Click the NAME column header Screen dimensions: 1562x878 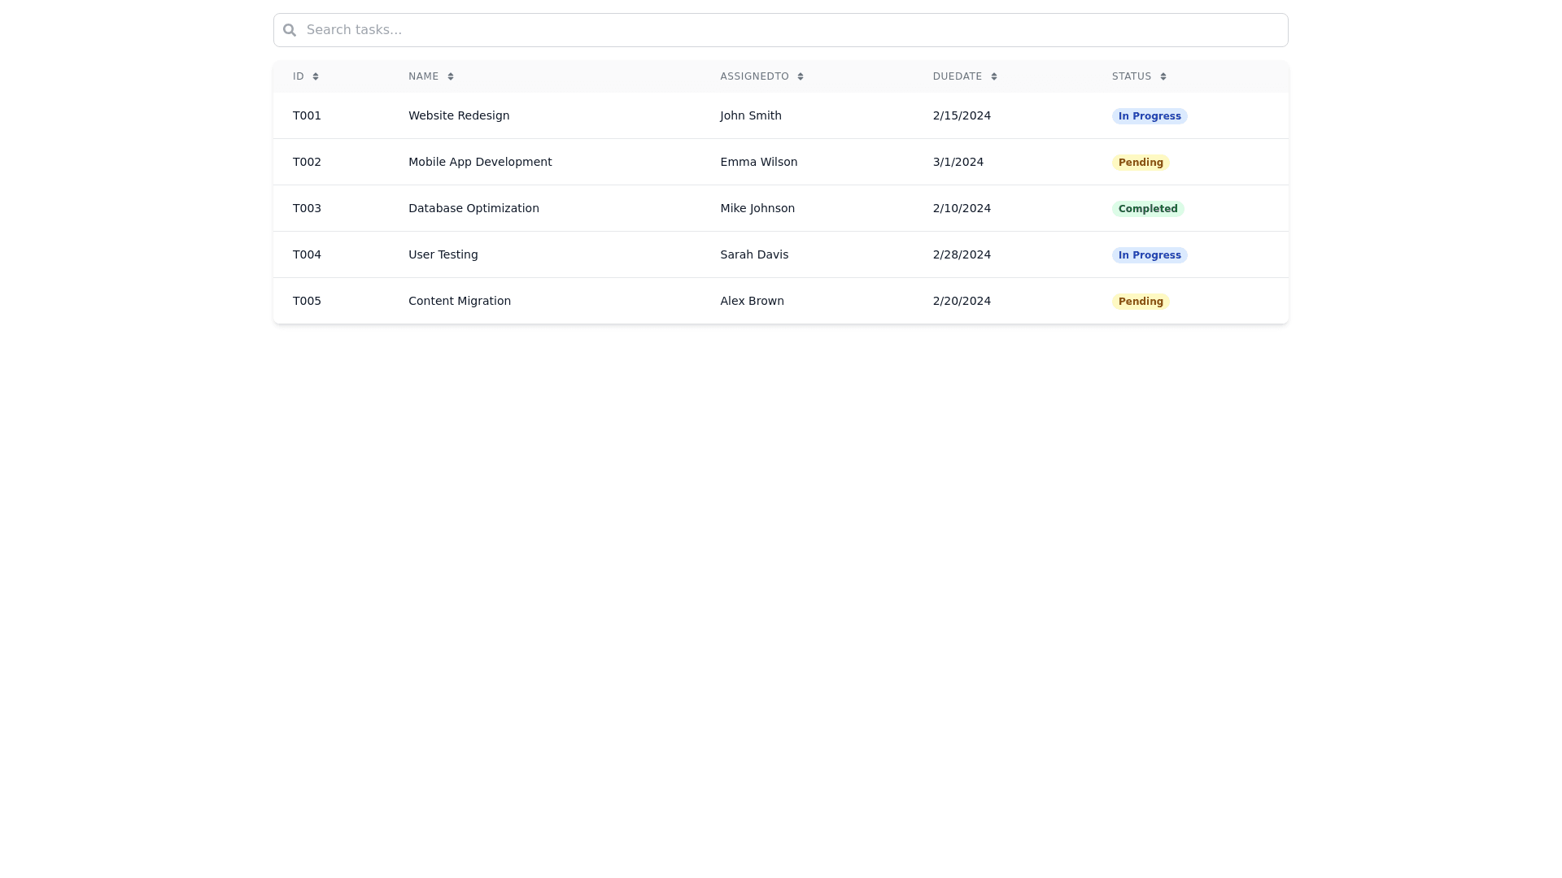pyautogui.click(x=423, y=76)
